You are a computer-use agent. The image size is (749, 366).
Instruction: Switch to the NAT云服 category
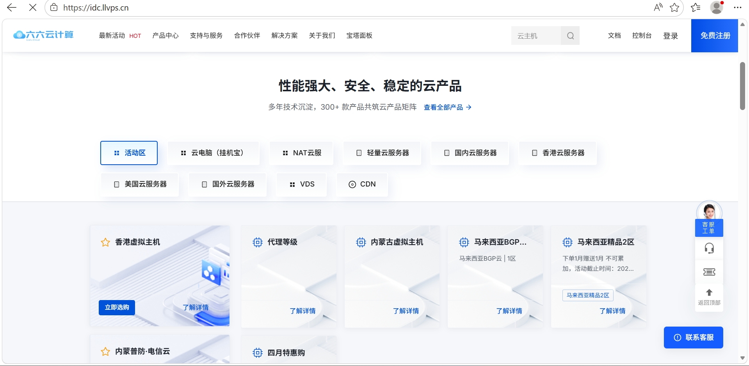(x=301, y=153)
